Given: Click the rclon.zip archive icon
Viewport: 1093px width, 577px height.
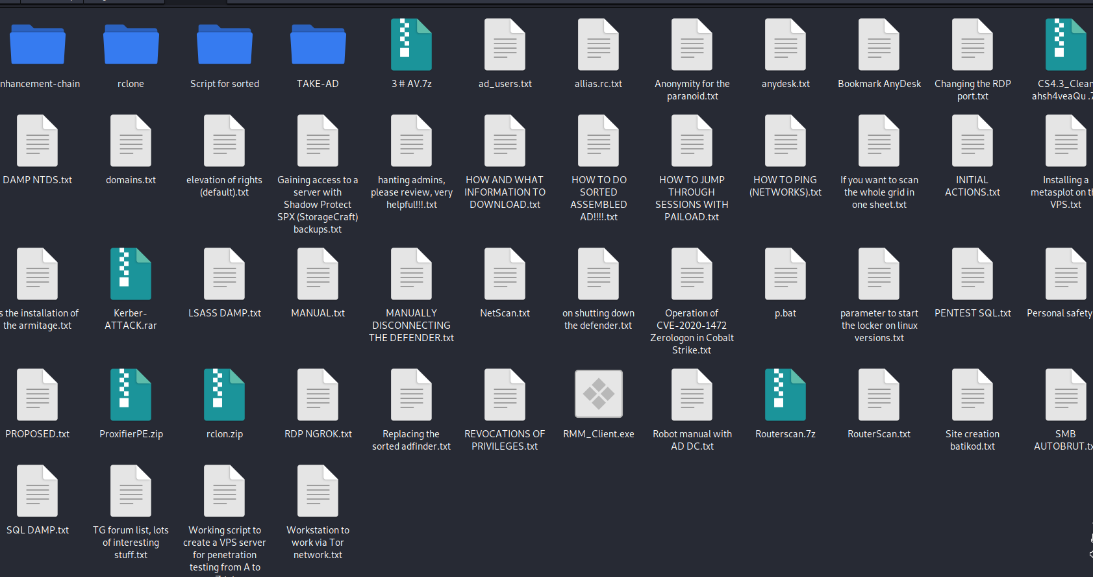Looking at the screenshot, I should point(225,394).
